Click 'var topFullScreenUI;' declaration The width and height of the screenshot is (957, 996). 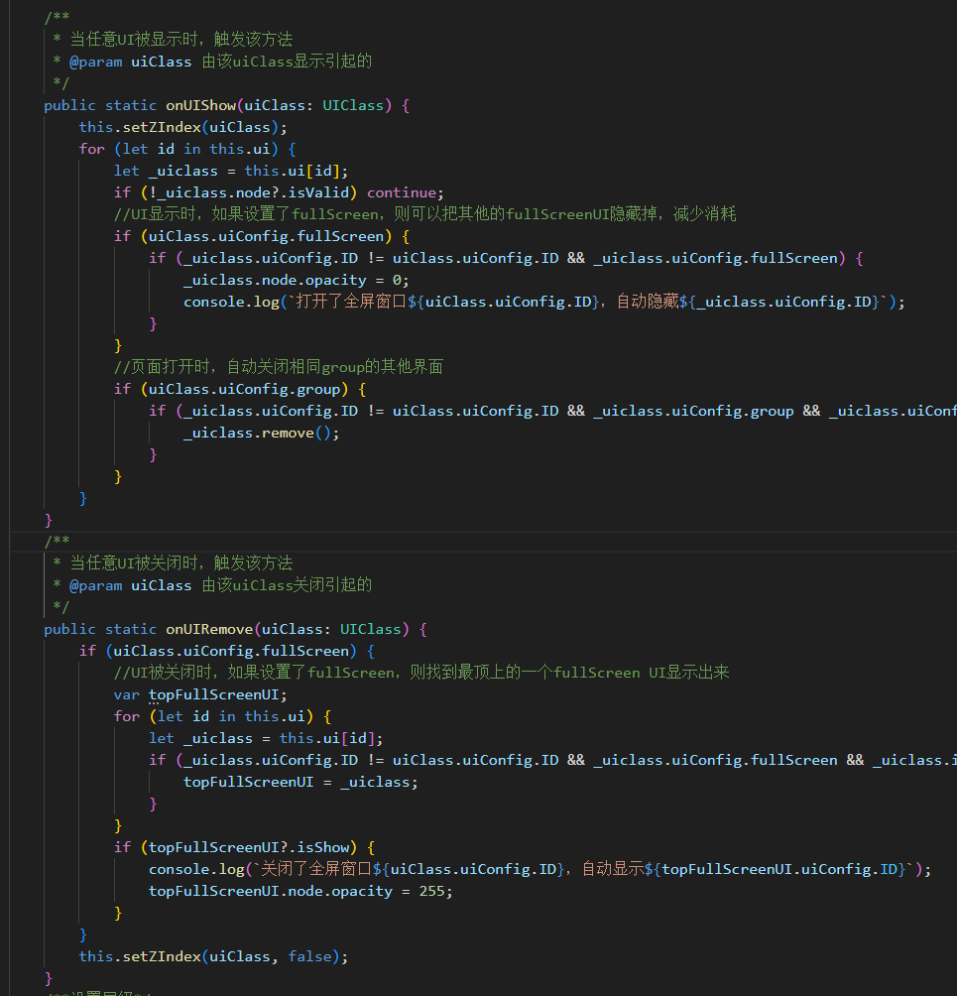(200, 694)
